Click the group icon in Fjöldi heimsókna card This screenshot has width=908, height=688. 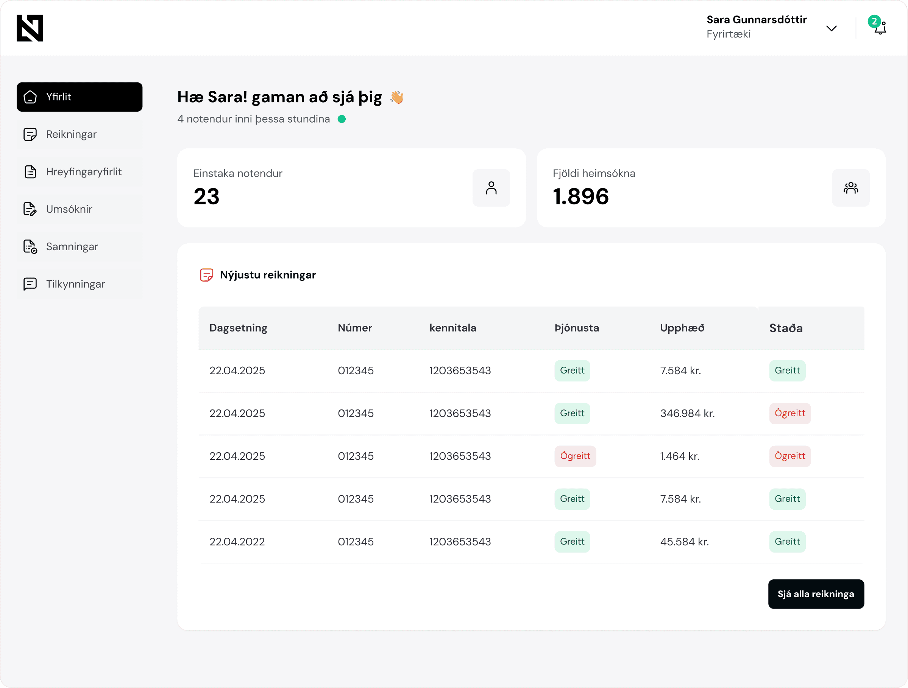[850, 188]
